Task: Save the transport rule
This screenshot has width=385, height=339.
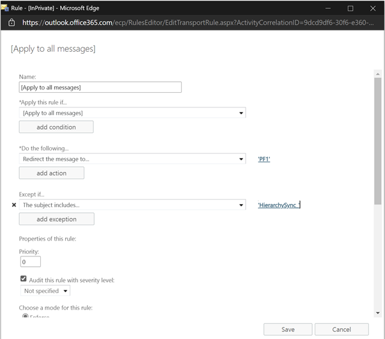Action: [x=288, y=329]
